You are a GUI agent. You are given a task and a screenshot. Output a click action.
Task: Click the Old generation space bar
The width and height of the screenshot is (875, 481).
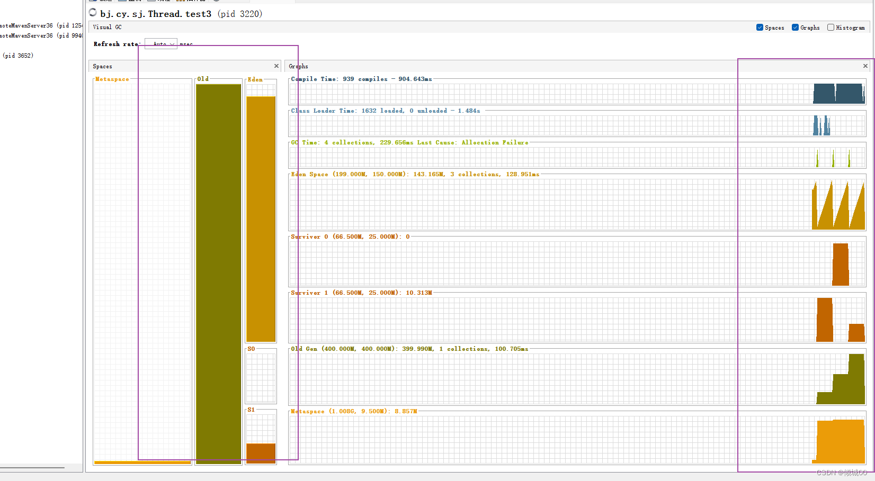click(x=218, y=274)
